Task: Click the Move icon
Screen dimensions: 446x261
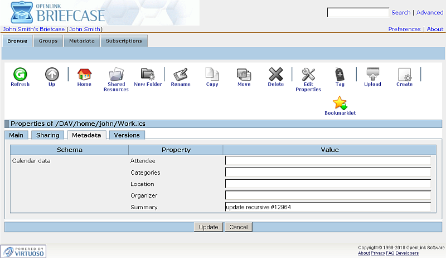Action: coord(244,74)
